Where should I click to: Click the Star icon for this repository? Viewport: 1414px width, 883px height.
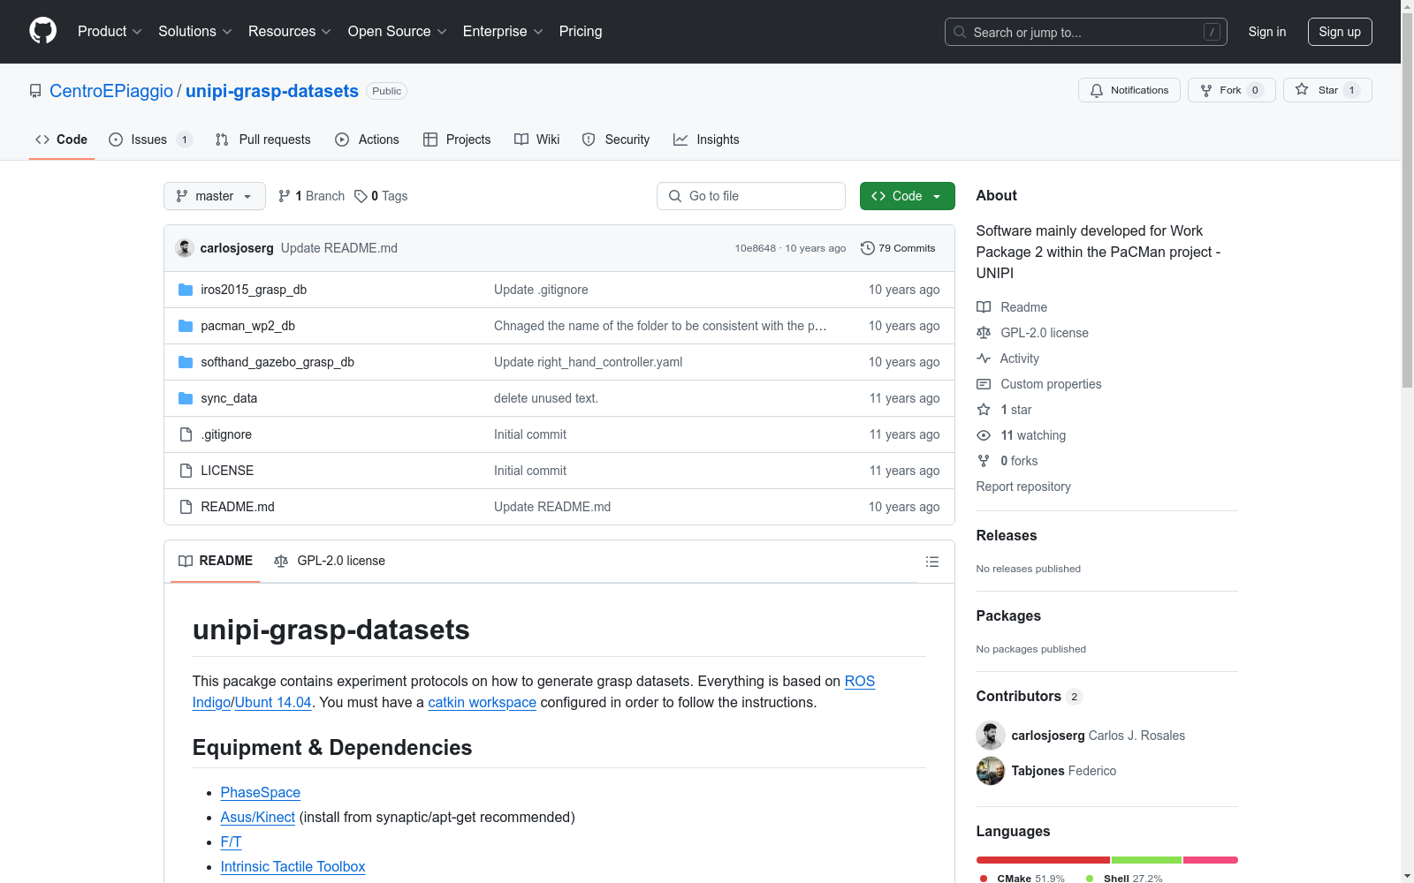click(1302, 89)
